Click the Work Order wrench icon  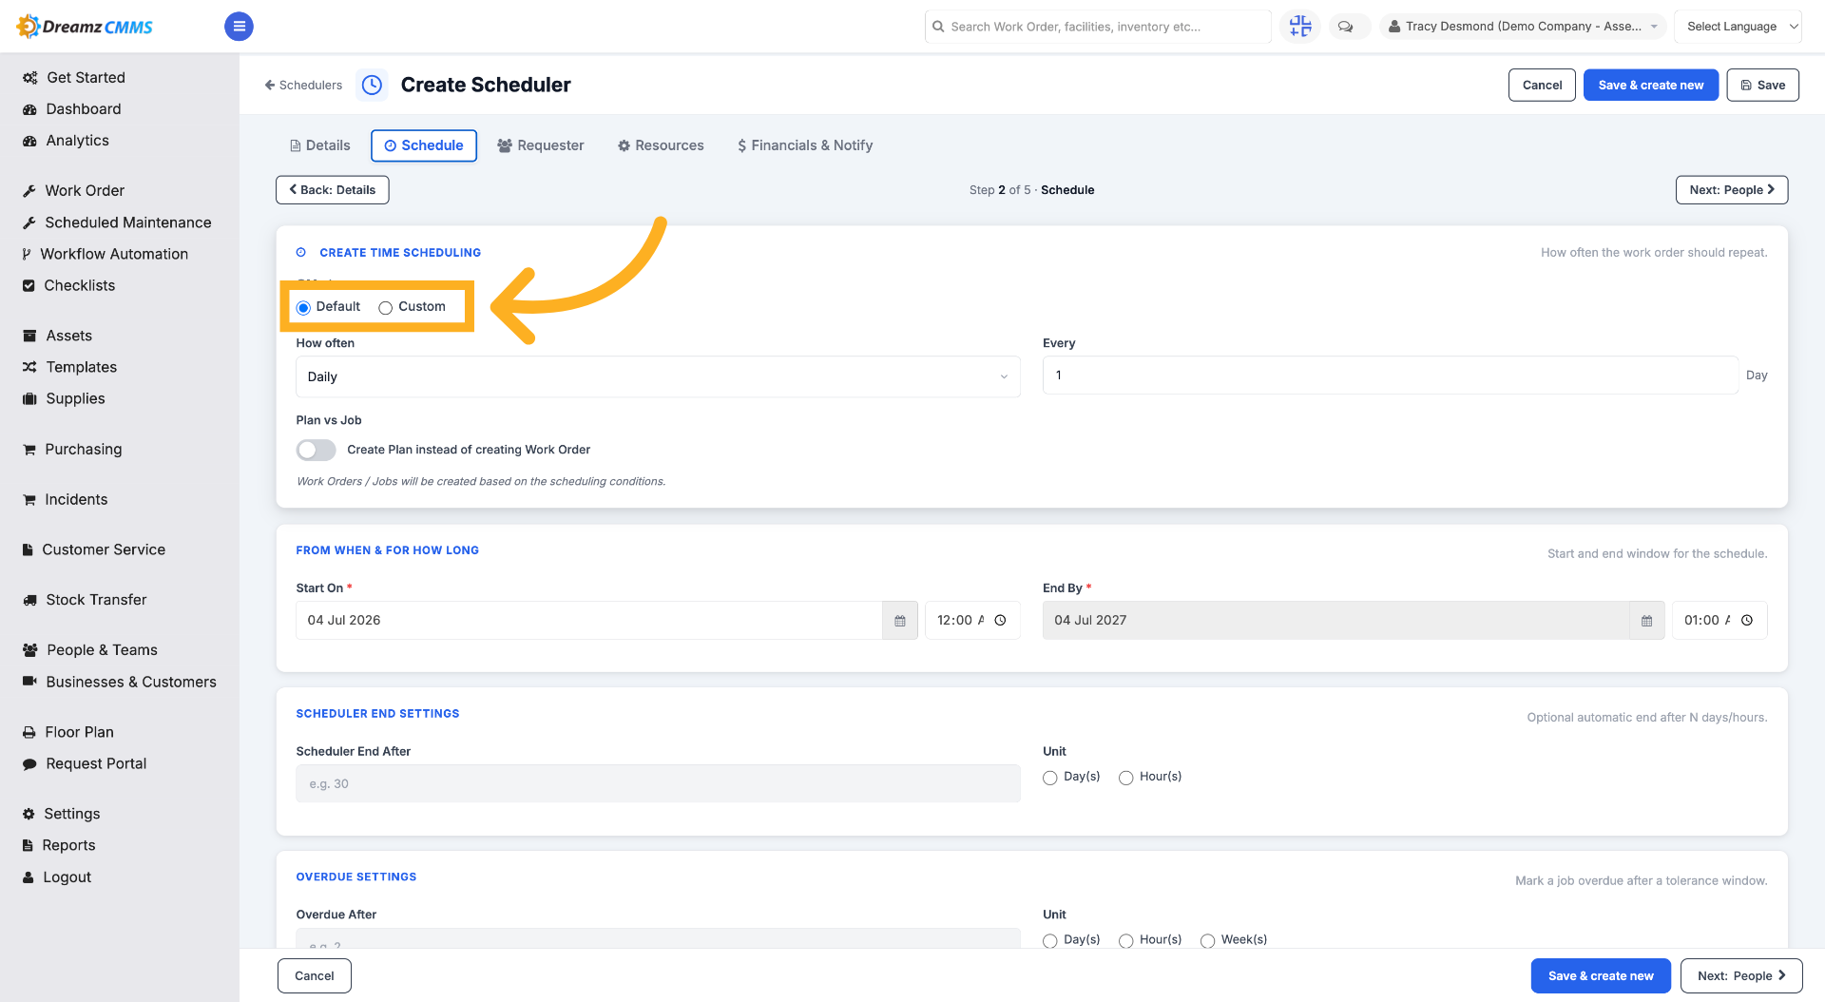point(29,191)
